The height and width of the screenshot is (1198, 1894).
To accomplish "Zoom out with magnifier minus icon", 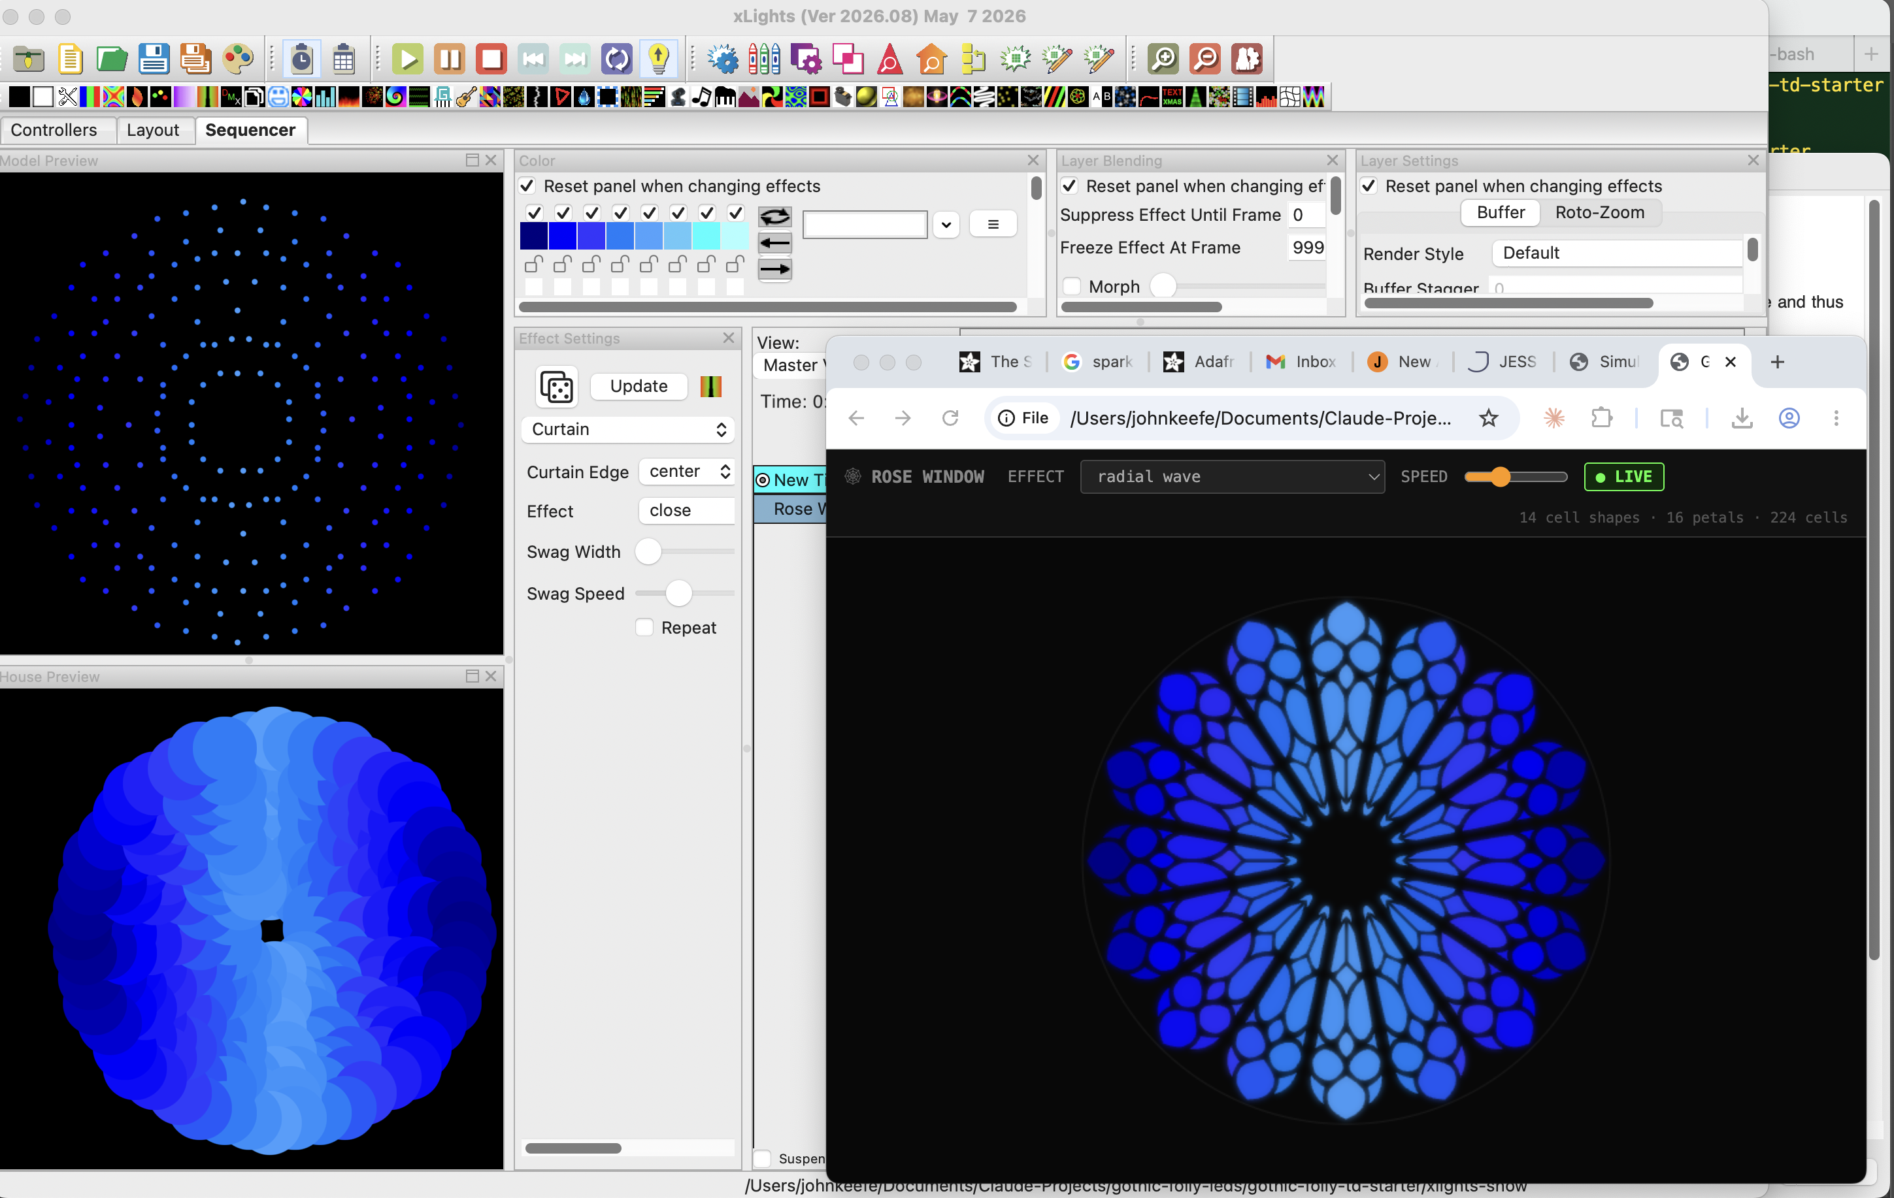I will (1205, 59).
